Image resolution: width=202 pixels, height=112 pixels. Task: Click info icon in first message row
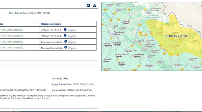click(65, 30)
